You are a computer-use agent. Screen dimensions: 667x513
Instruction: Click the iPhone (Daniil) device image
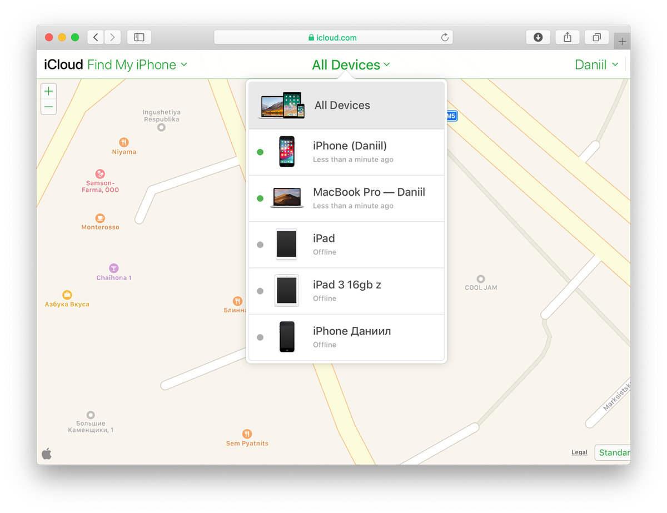point(287,152)
